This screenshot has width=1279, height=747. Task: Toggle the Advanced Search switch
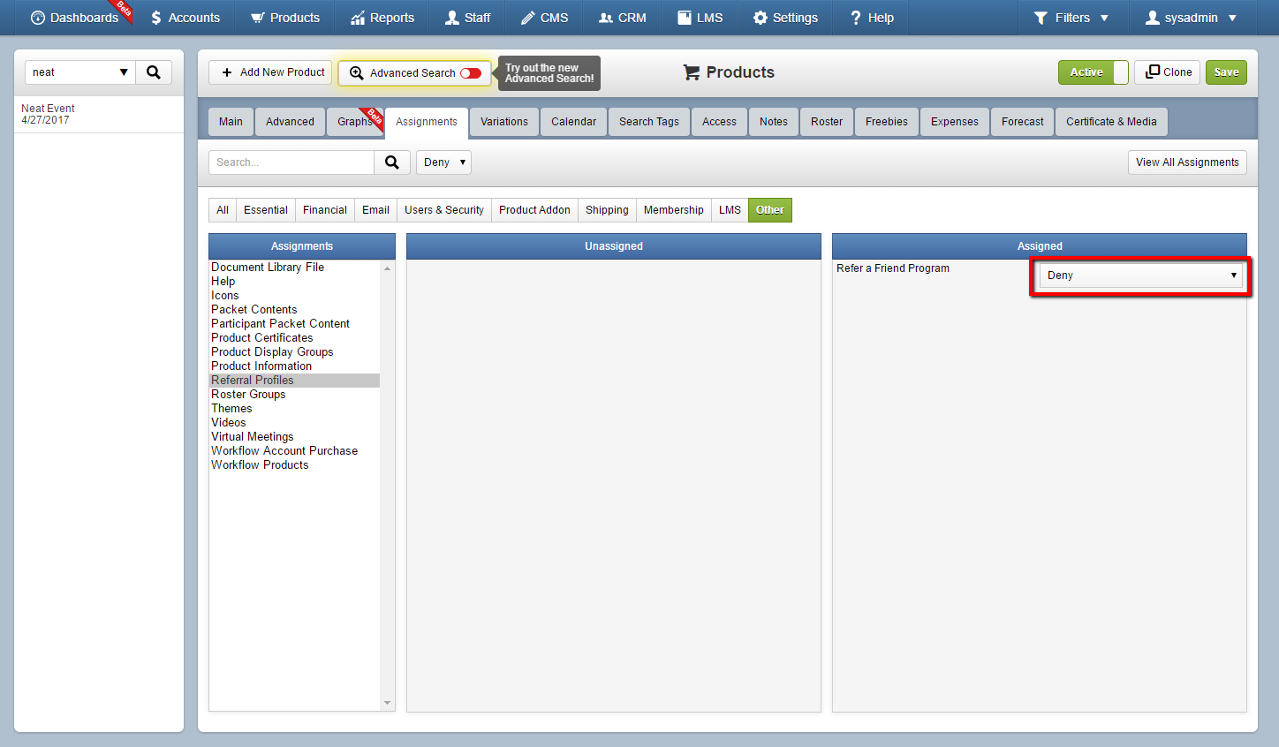pyautogui.click(x=471, y=73)
